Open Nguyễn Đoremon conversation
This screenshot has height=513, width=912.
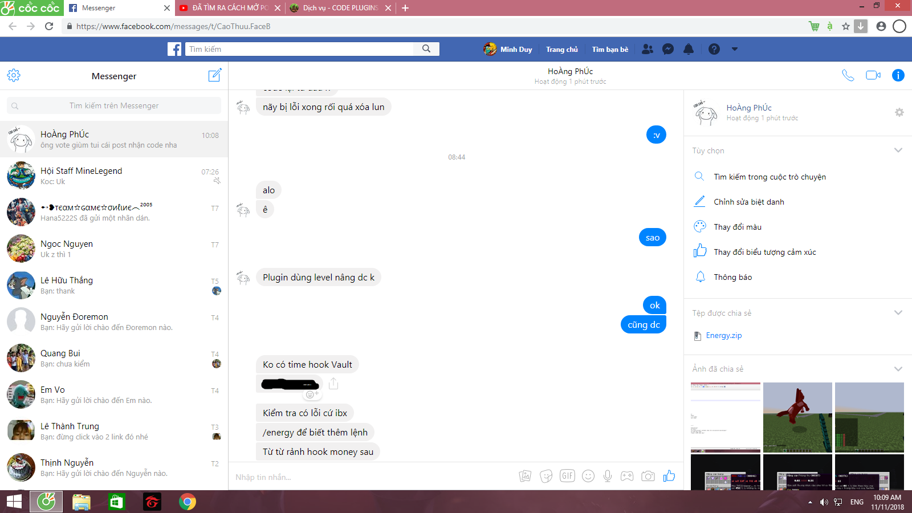[x=114, y=321]
